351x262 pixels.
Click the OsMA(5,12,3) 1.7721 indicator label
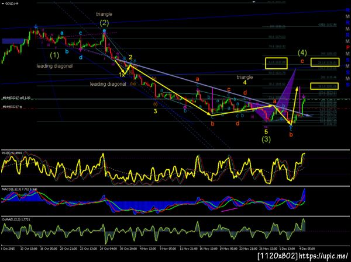click(x=16, y=219)
